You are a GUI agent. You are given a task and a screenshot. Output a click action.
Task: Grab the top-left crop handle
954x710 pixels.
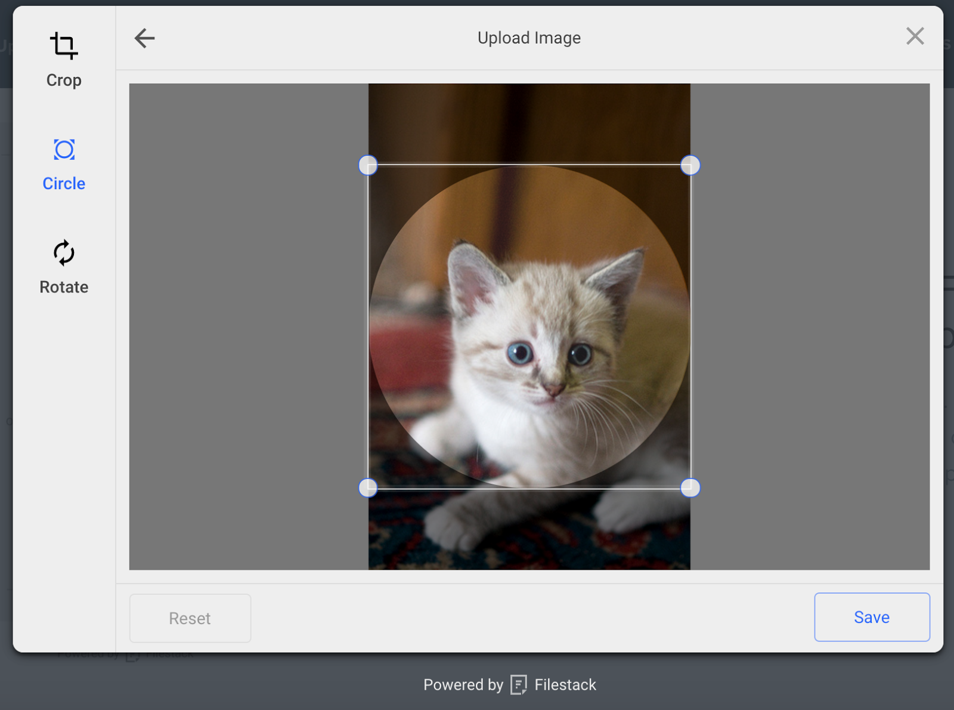(x=368, y=166)
